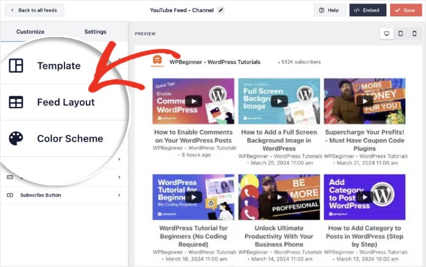Open title WordPress Tutorial for Beginners (No Coding Required)

(x=194, y=237)
